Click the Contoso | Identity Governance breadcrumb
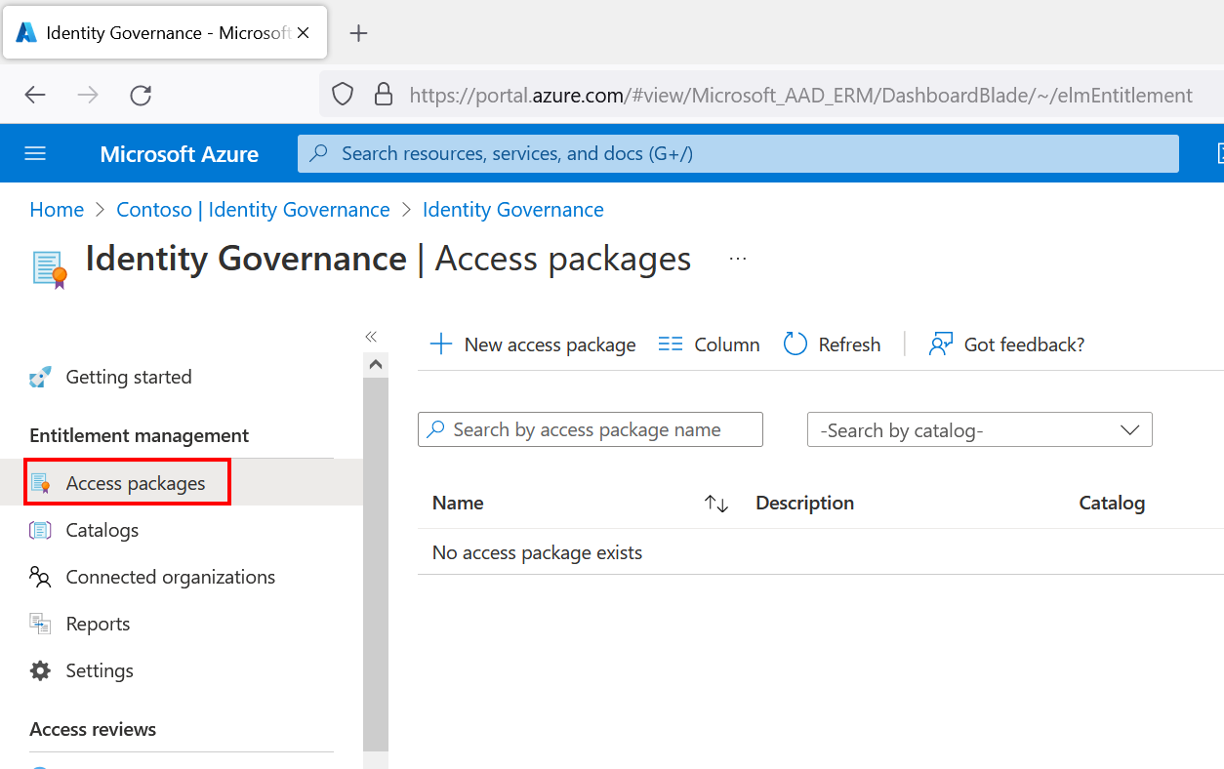This screenshot has width=1224, height=769. 253,210
